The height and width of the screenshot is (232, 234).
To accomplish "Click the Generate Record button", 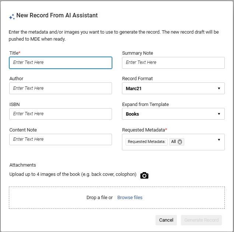I will (201, 220).
